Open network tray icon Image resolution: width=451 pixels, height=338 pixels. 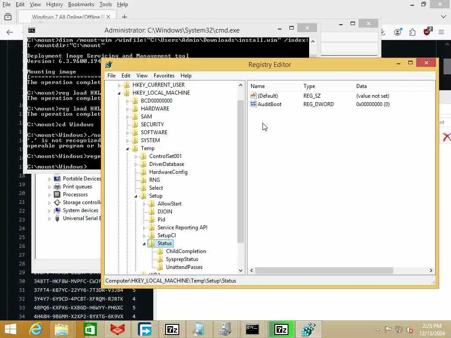coord(399,329)
